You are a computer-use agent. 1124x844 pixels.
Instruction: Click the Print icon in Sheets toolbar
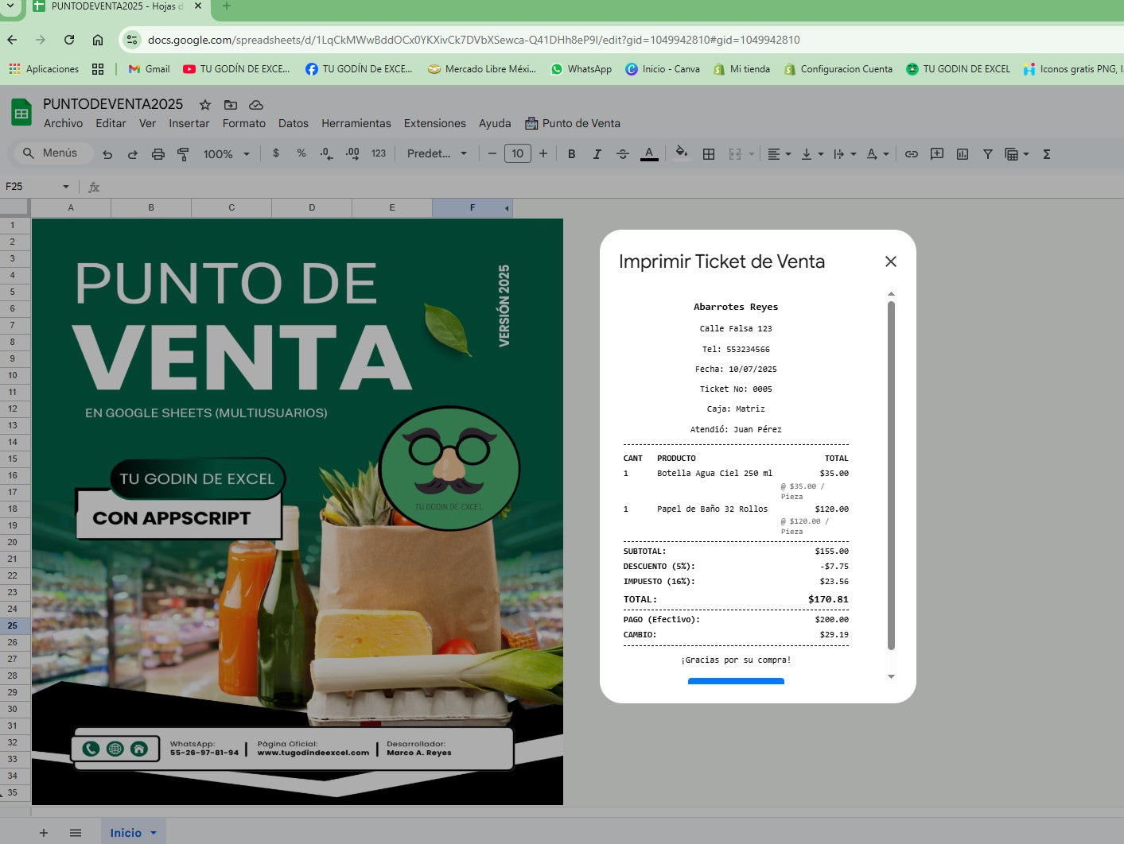(x=158, y=154)
